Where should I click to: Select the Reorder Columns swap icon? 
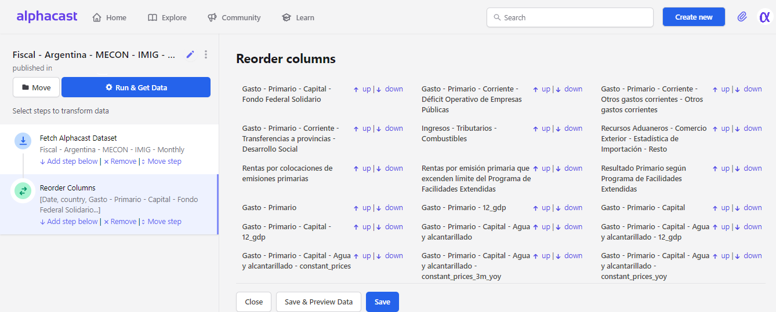click(23, 190)
